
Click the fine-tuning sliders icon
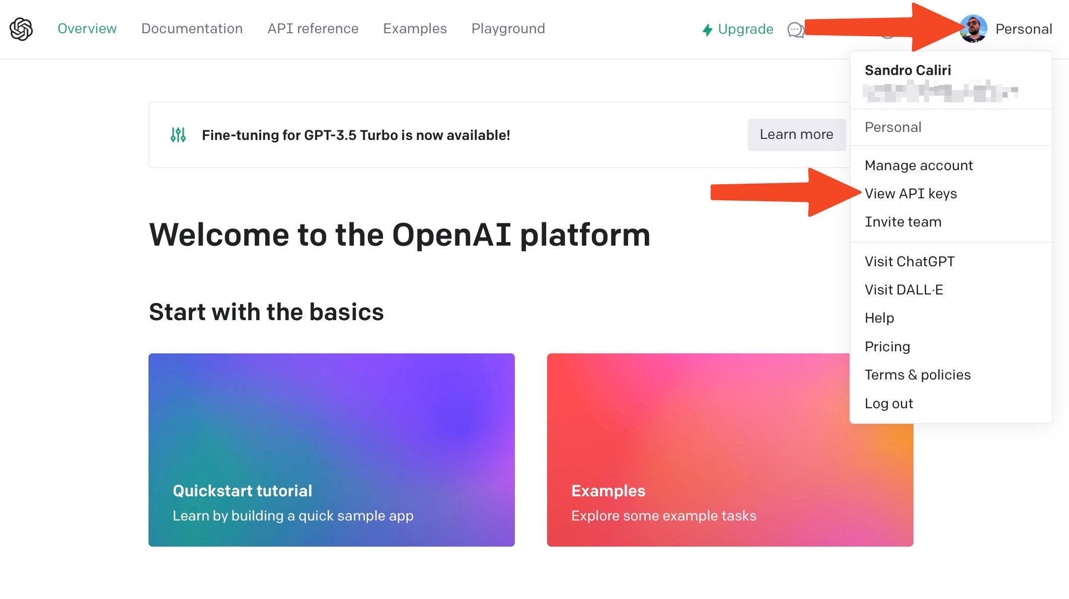[178, 135]
